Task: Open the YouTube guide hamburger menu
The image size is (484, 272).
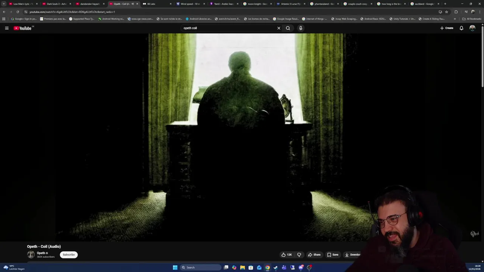Action: [6, 28]
